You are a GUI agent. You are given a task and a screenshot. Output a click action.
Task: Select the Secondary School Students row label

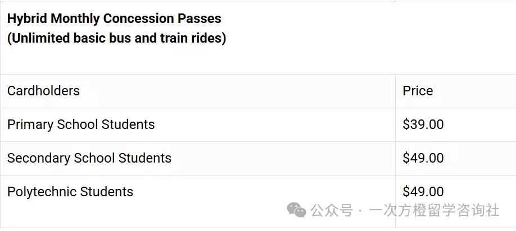[x=89, y=158]
